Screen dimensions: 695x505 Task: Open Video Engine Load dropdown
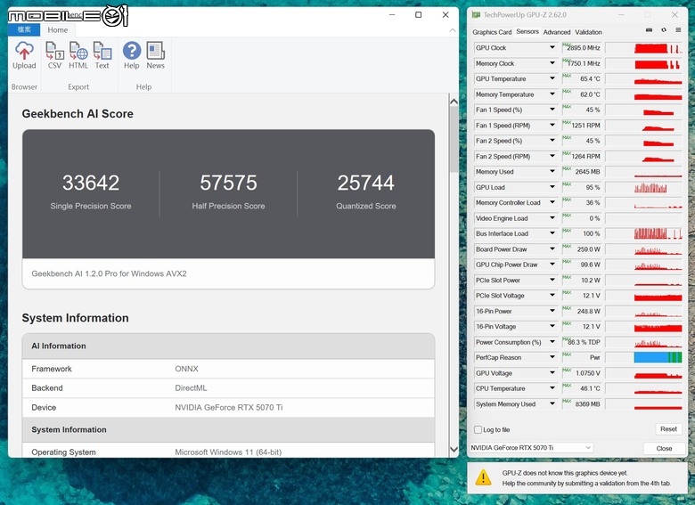[x=552, y=218]
